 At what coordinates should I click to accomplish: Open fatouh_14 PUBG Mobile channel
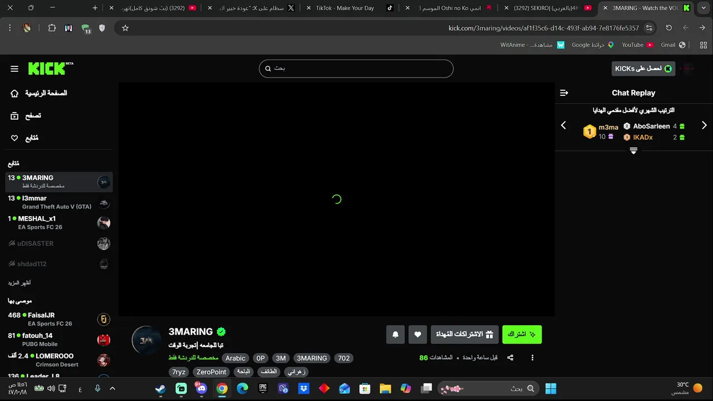pyautogui.click(x=59, y=340)
